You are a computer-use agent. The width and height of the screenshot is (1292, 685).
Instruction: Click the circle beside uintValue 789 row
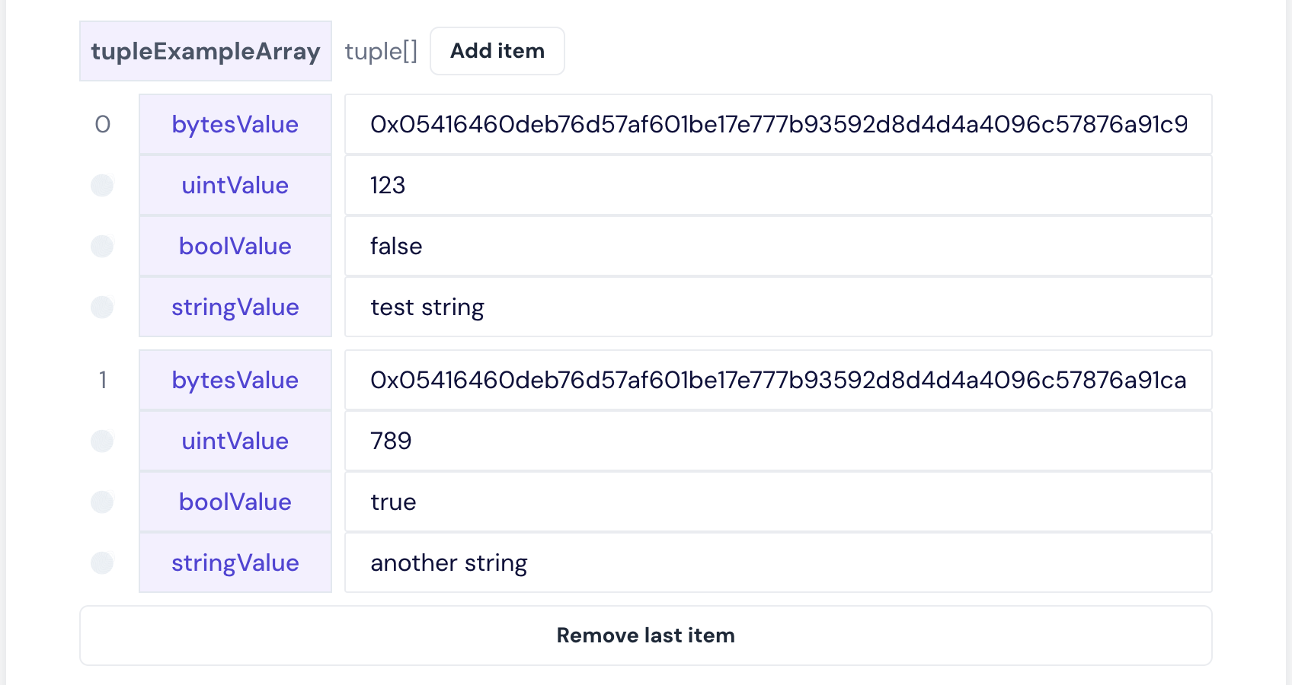[102, 441]
